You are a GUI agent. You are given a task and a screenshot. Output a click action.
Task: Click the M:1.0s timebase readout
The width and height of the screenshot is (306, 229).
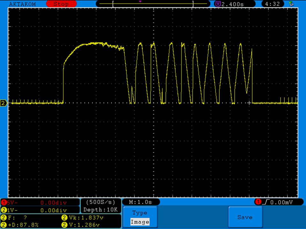click(141, 202)
